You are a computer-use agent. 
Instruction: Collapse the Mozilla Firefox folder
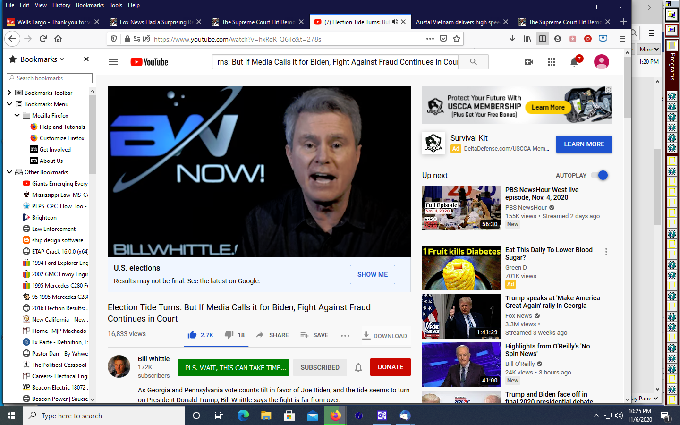[x=17, y=115]
